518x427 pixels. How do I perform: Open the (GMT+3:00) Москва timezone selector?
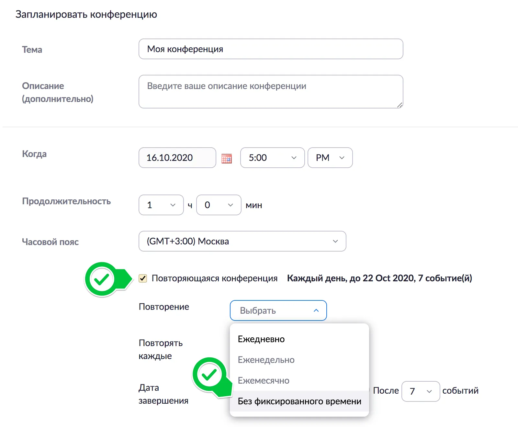point(242,241)
